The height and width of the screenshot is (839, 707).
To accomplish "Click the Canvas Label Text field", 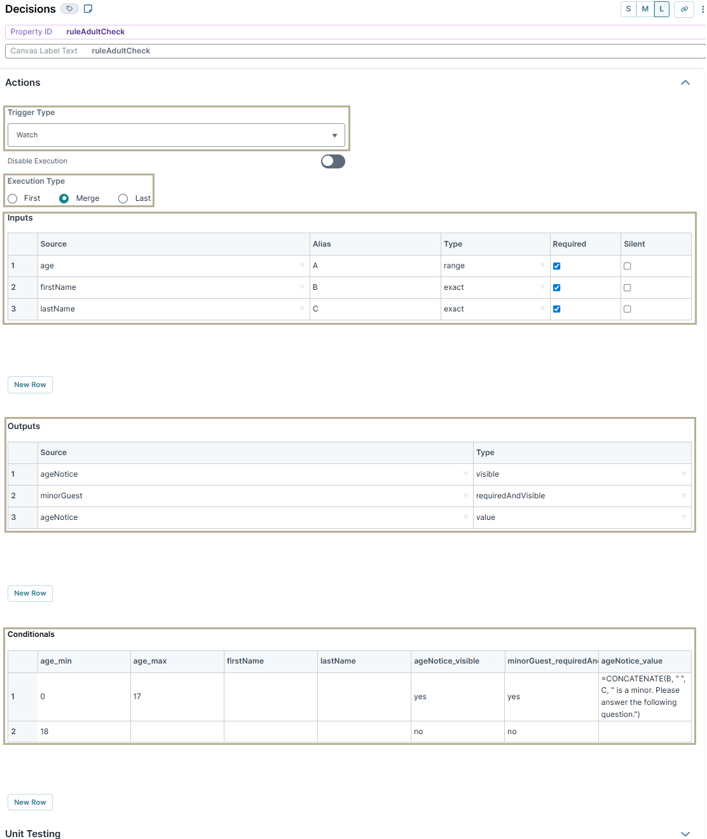I will pyautogui.click(x=254, y=51).
